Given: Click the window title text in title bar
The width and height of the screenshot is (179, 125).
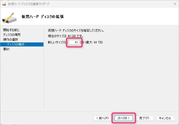Looking at the screenshot, I should point(29,4).
